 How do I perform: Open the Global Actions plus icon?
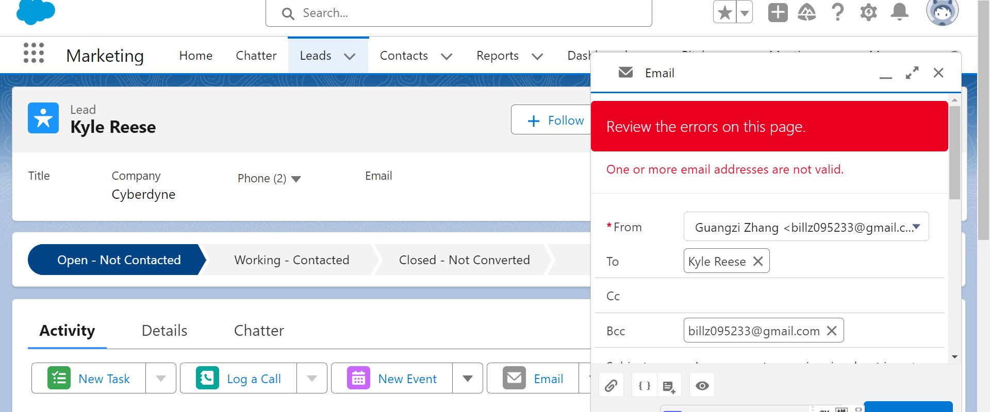[x=778, y=12]
